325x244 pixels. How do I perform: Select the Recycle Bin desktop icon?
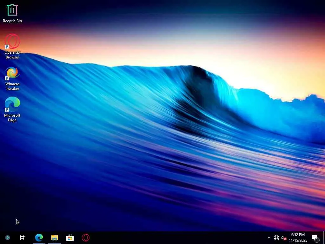12,13
